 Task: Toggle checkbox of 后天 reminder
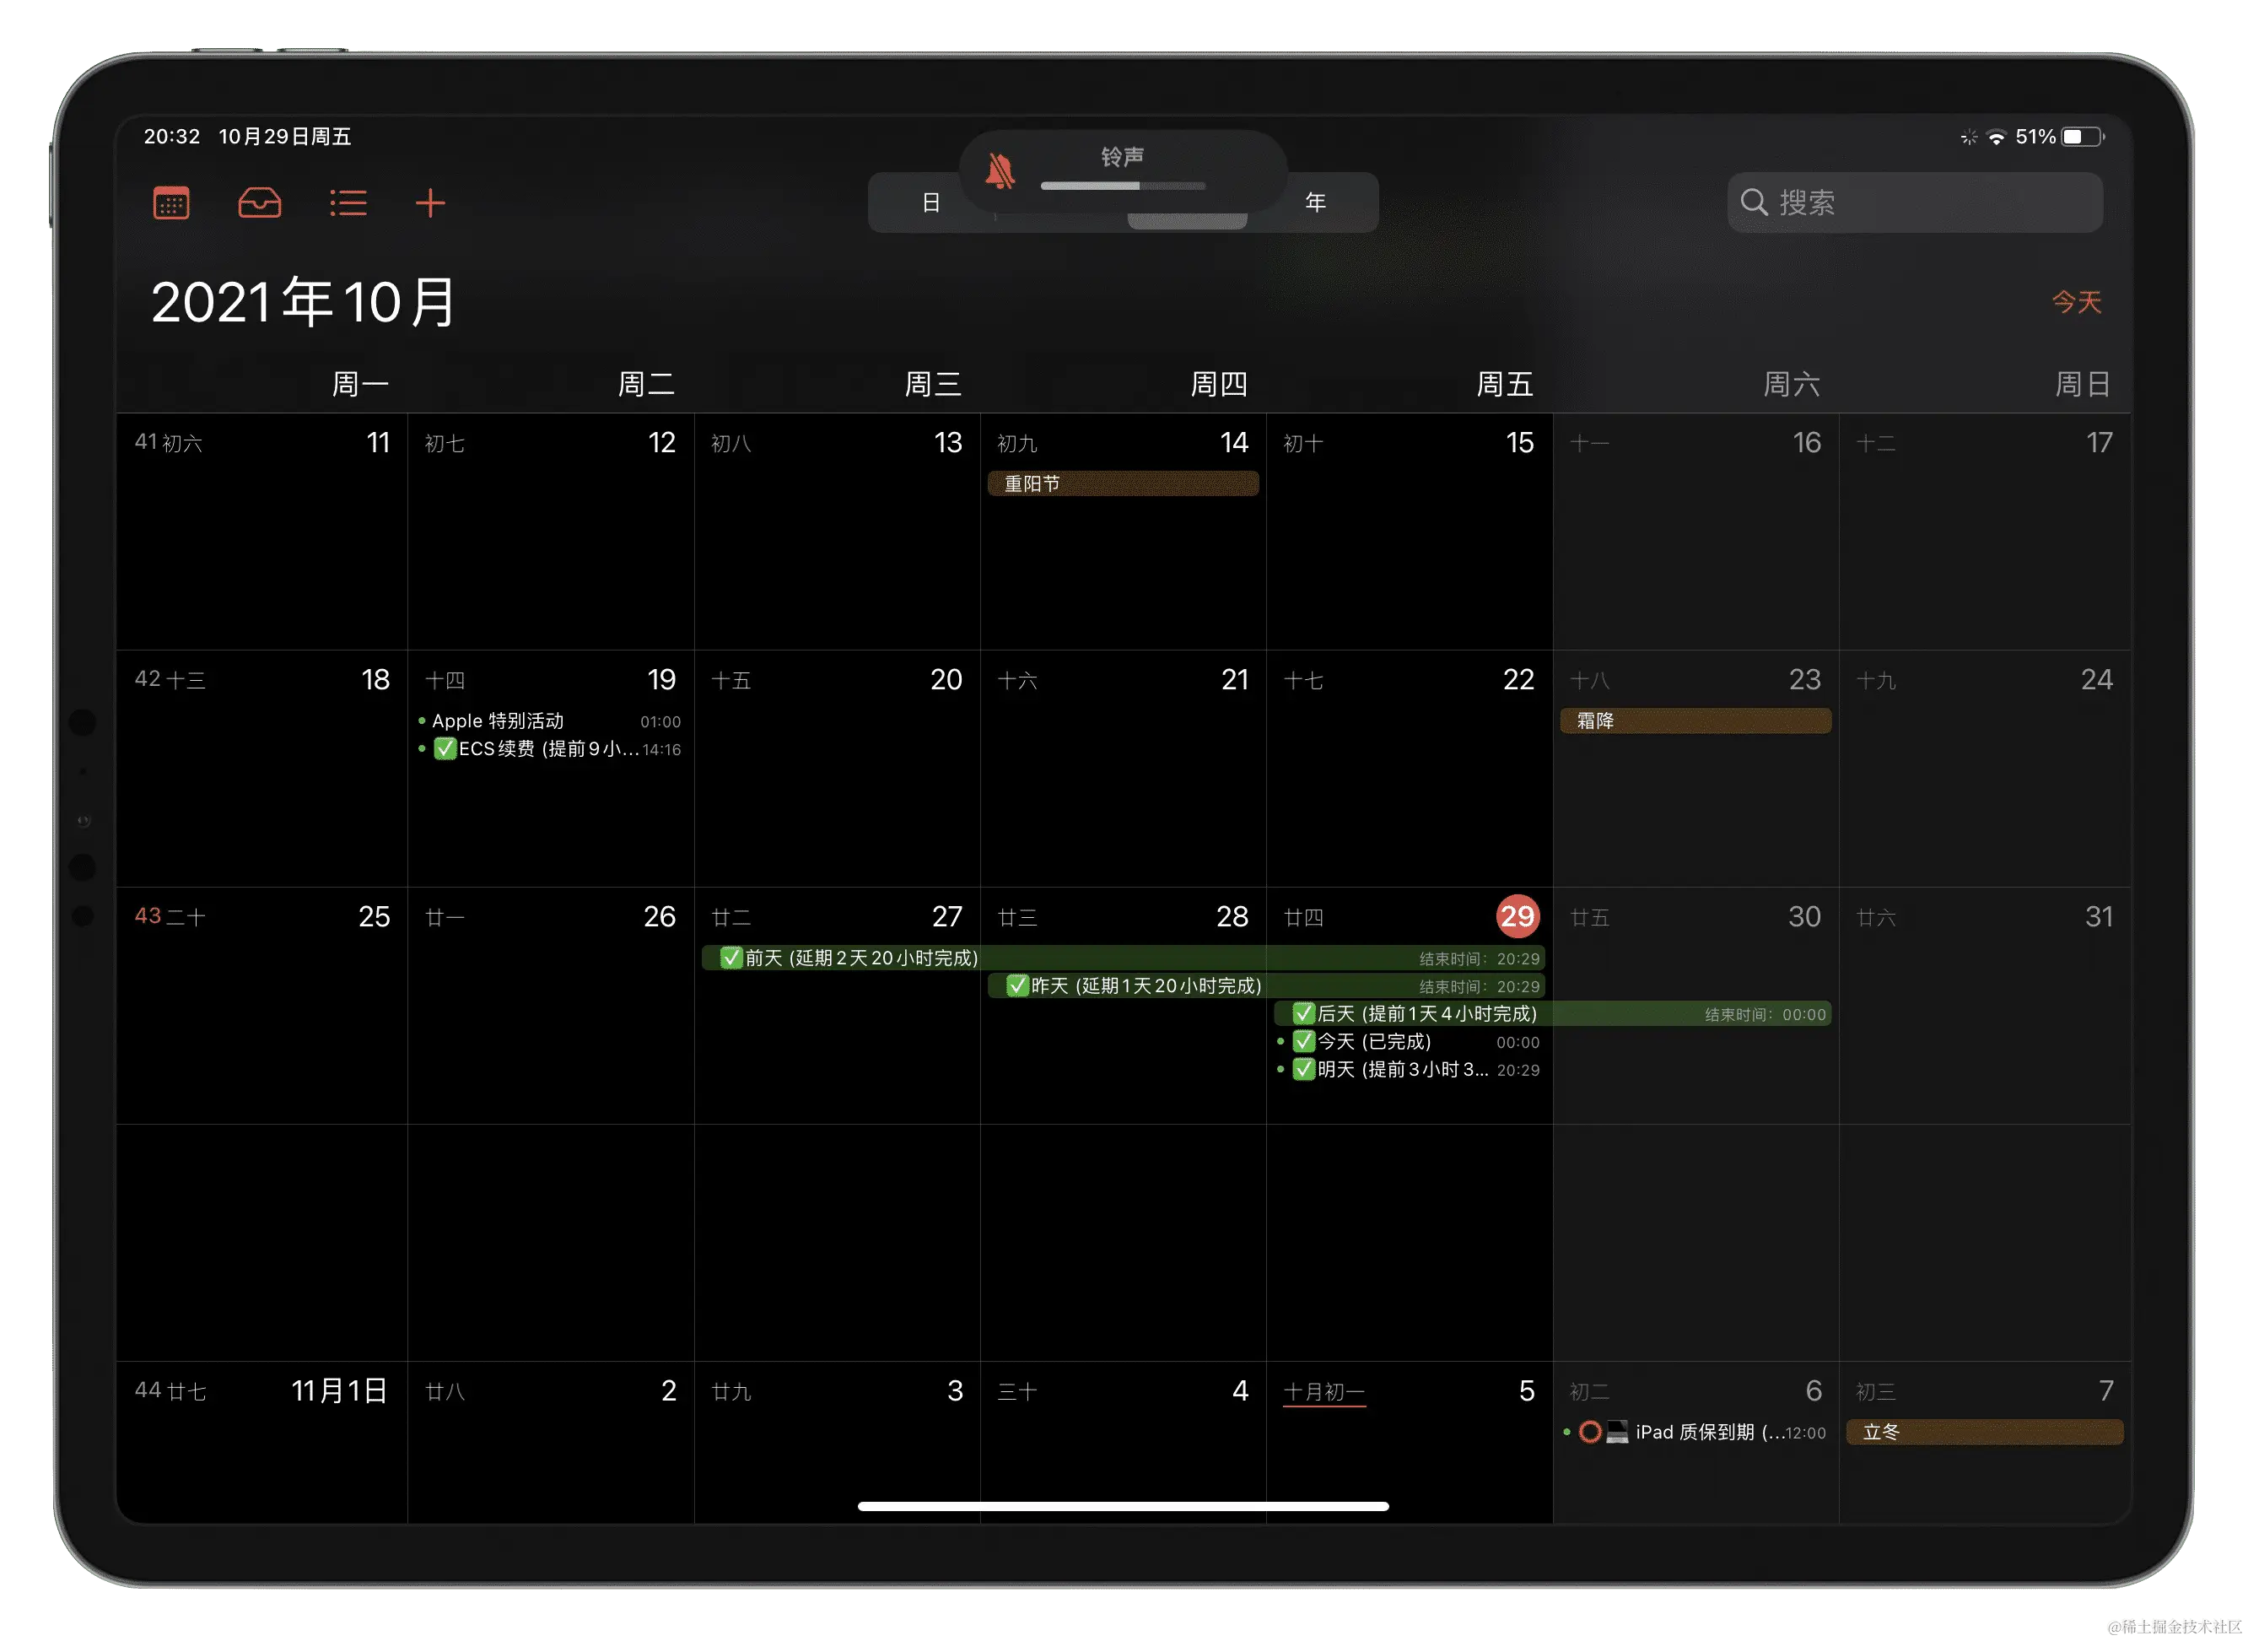1304,1013
